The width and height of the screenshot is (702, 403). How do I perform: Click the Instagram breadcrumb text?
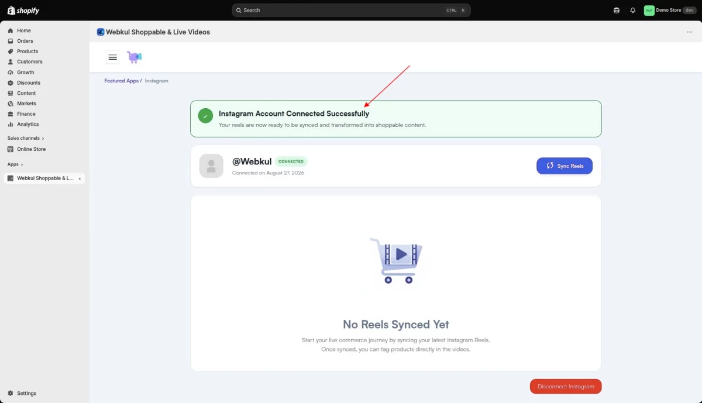pos(156,81)
